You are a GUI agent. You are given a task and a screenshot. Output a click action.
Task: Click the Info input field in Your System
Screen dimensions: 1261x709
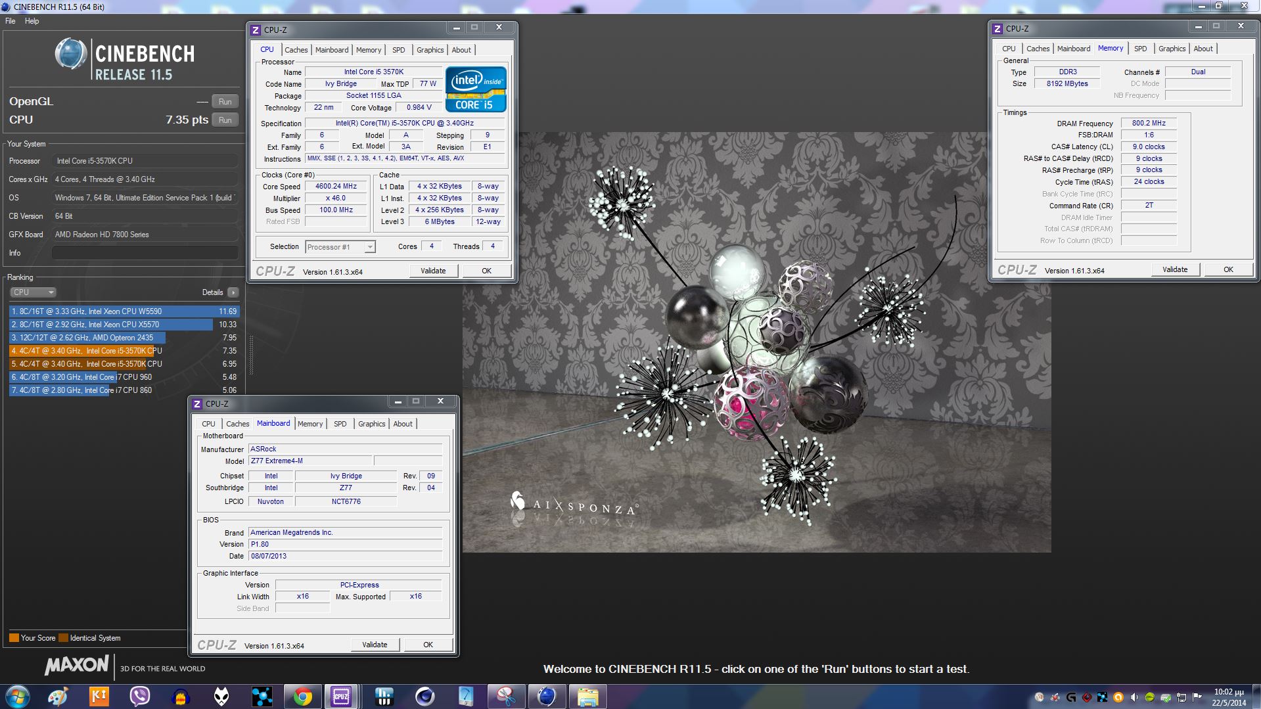pyautogui.click(x=145, y=253)
